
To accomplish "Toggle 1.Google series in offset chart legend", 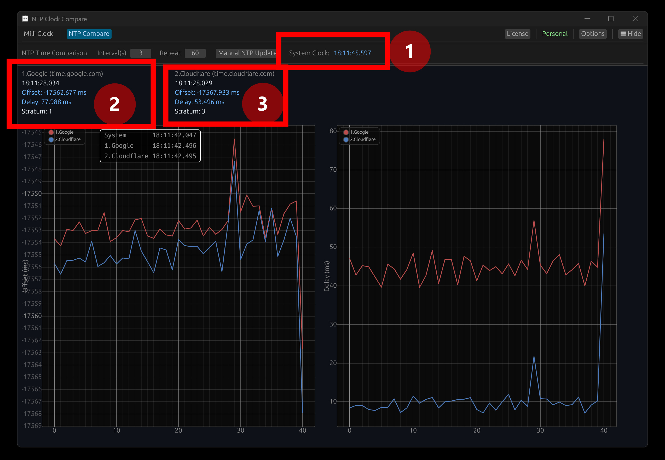I will pos(61,132).
